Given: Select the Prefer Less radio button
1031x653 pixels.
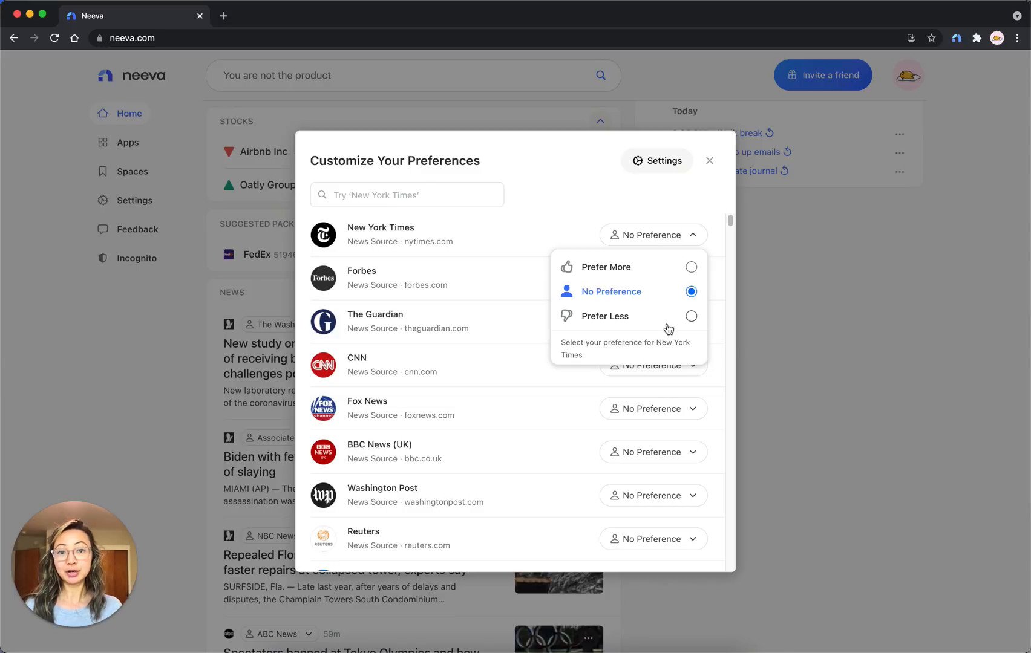Looking at the screenshot, I should 691,316.
